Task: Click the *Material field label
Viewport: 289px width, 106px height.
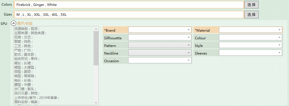Action: [202, 31]
